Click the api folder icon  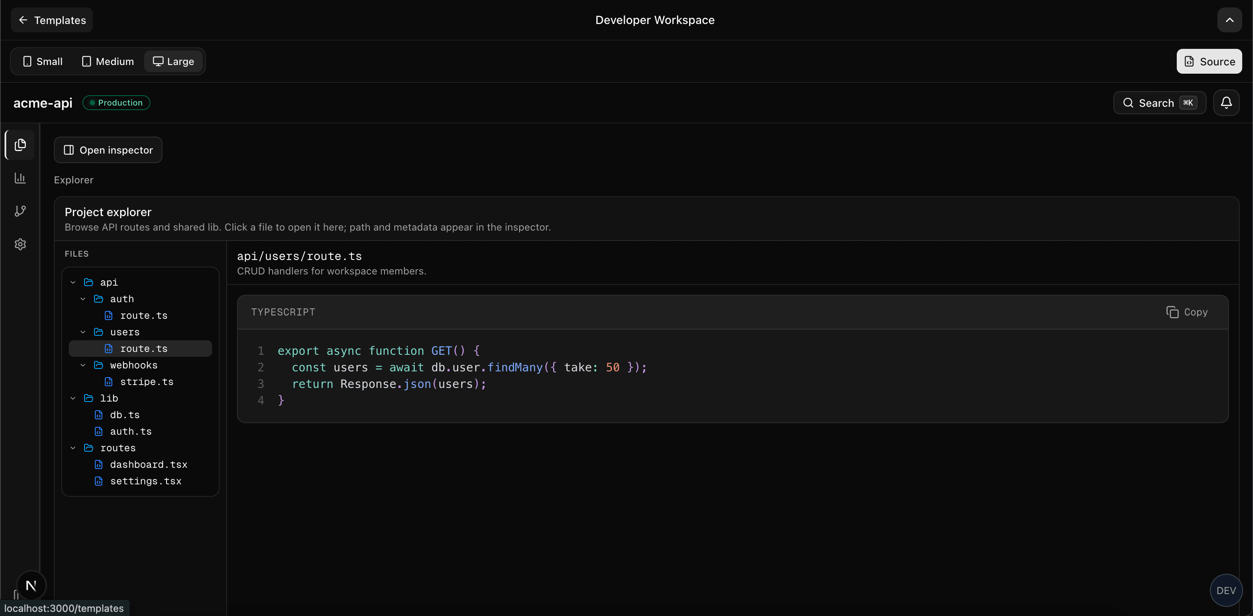89,282
